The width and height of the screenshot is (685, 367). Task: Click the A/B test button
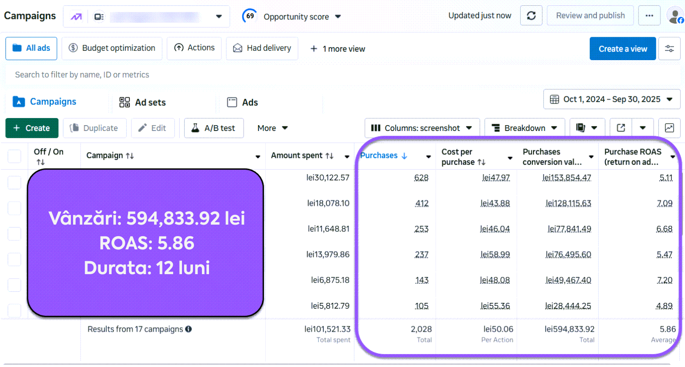pyautogui.click(x=214, y=128)
